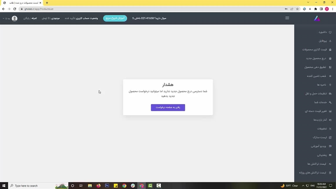Click the ناحیه ها location pin icon
Image resolution: width=336 pixels, height=189 pixels.
point(330,85)
